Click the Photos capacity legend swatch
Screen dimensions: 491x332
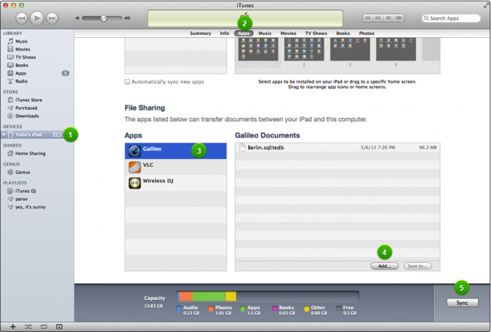pos(211,309)
